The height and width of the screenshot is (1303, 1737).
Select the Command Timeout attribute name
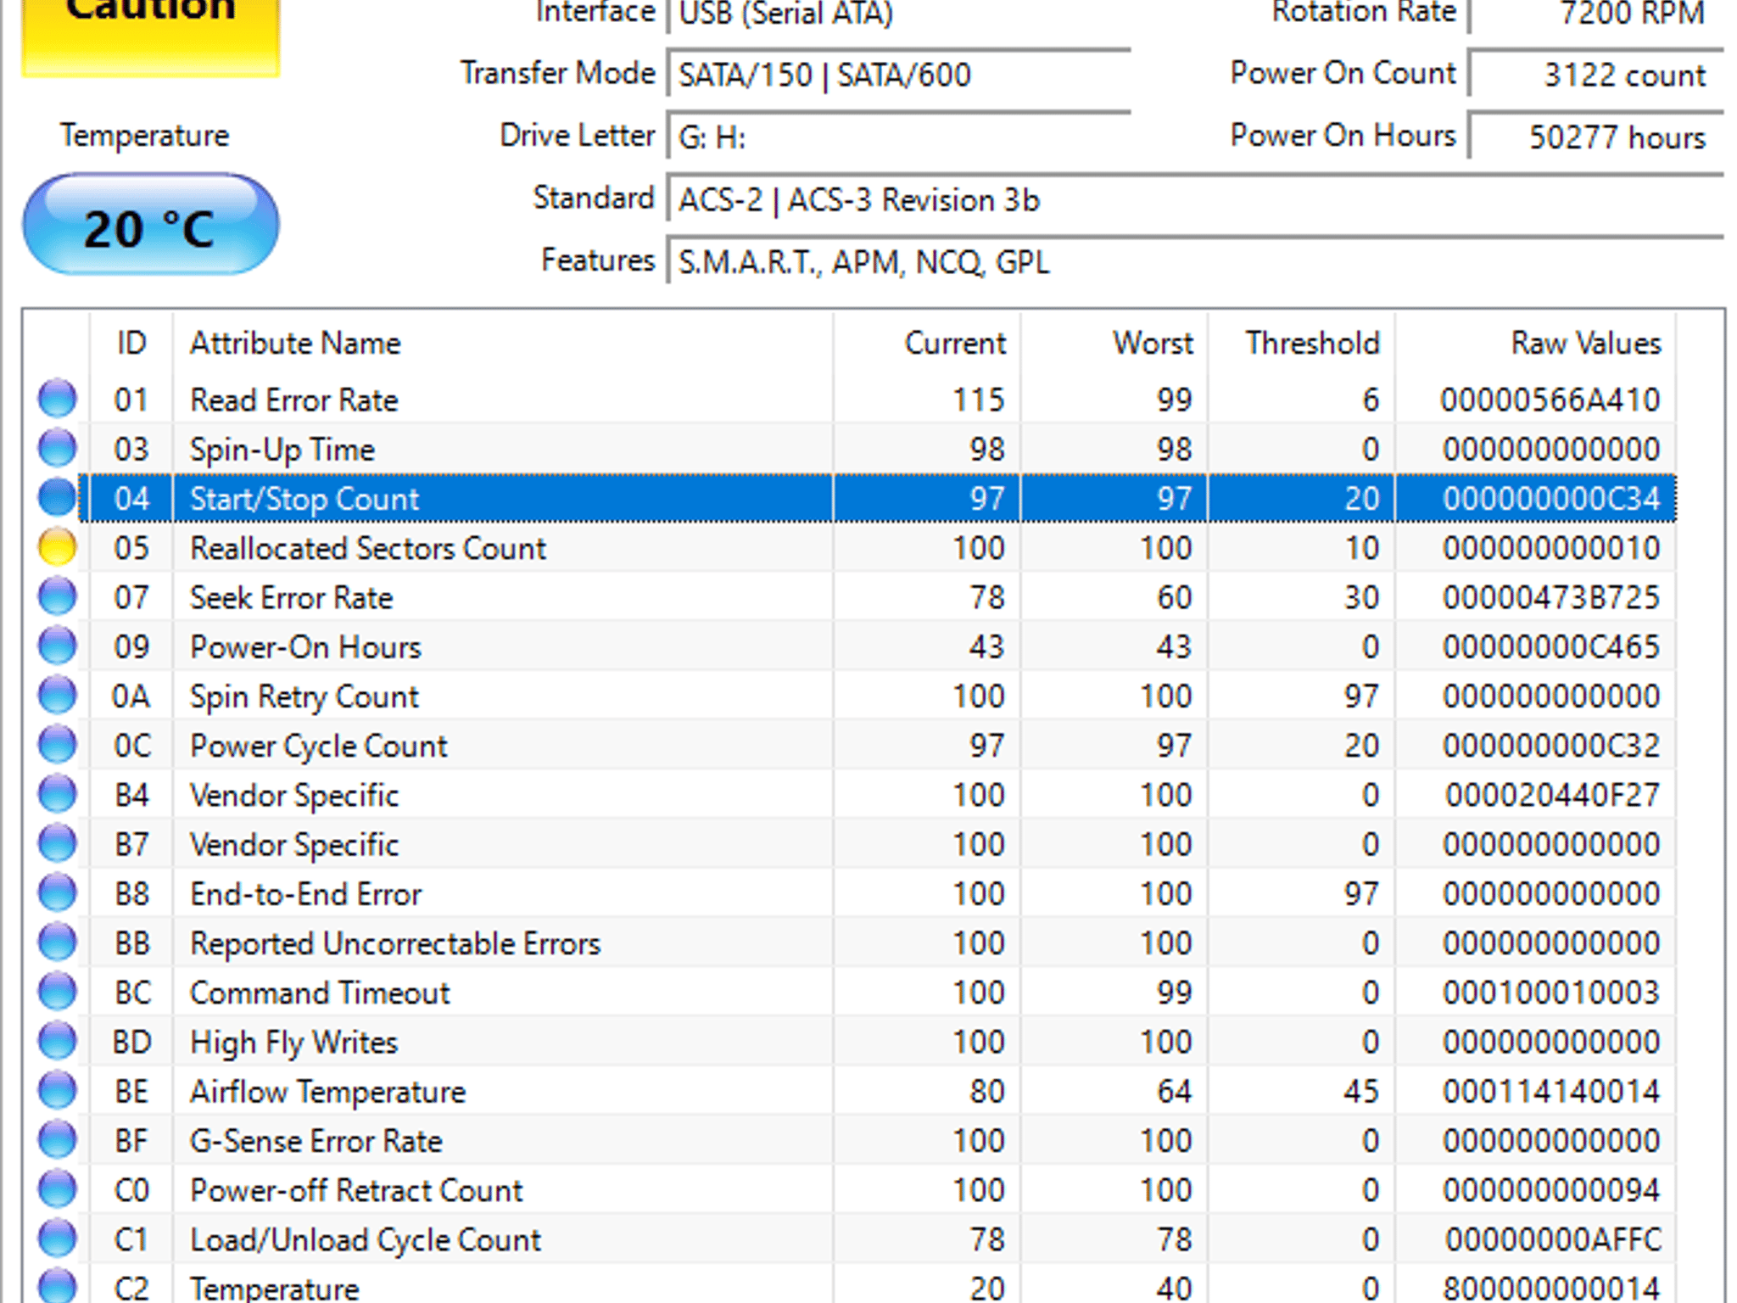click(x=320, y=993)
